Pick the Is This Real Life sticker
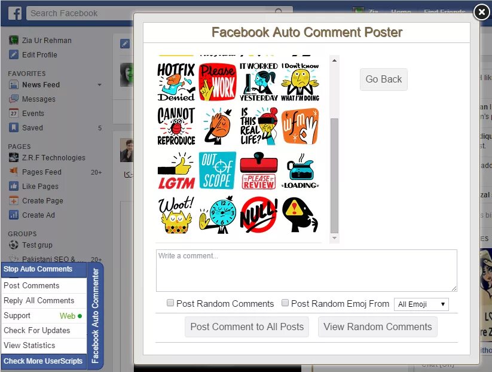Viewport: 492px width, 372px height. point(259,126)
